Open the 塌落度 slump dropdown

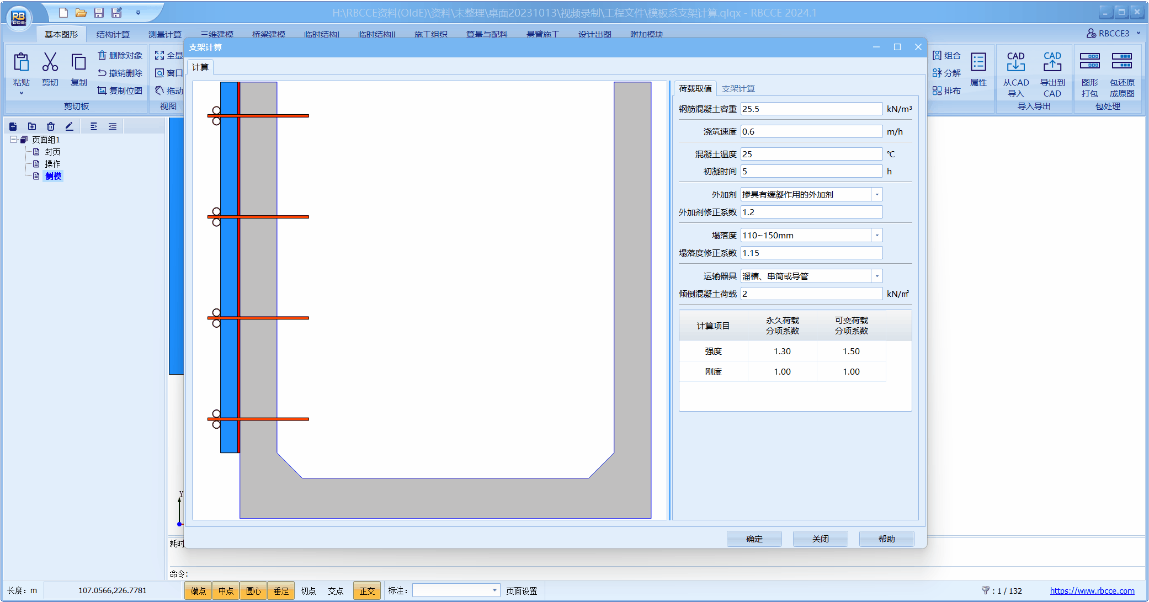click(x=877, y=236)
